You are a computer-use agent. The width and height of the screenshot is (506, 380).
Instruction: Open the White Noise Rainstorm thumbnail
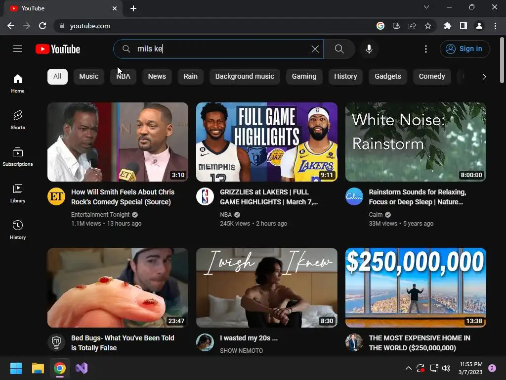coord(416,142)
